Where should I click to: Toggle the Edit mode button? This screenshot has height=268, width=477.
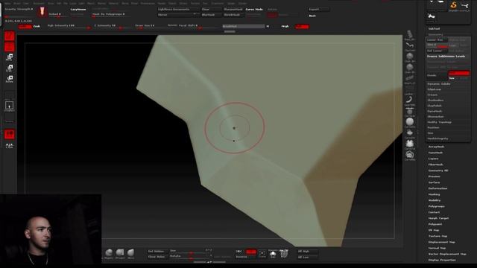[10, 36]
